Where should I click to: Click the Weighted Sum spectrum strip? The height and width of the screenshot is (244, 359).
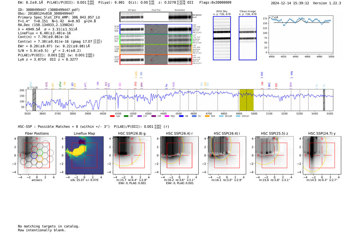click(156, 17)
